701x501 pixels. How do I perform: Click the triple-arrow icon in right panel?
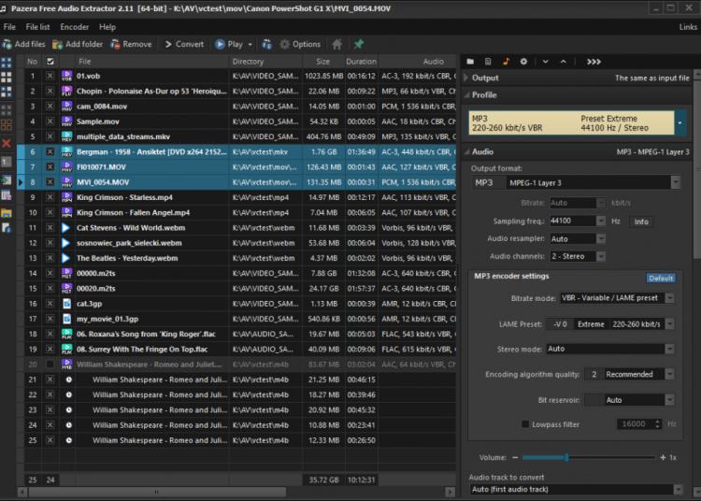click(594, 62)
